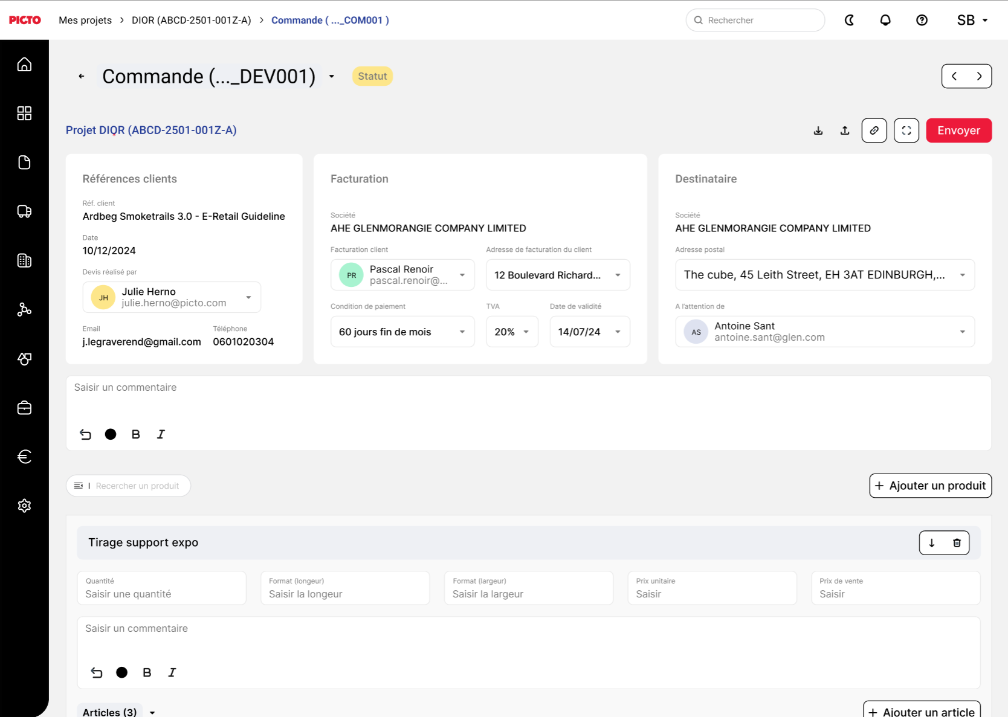
Task: Toggle bold in the top comment editor
Action: tap(136, 434)
